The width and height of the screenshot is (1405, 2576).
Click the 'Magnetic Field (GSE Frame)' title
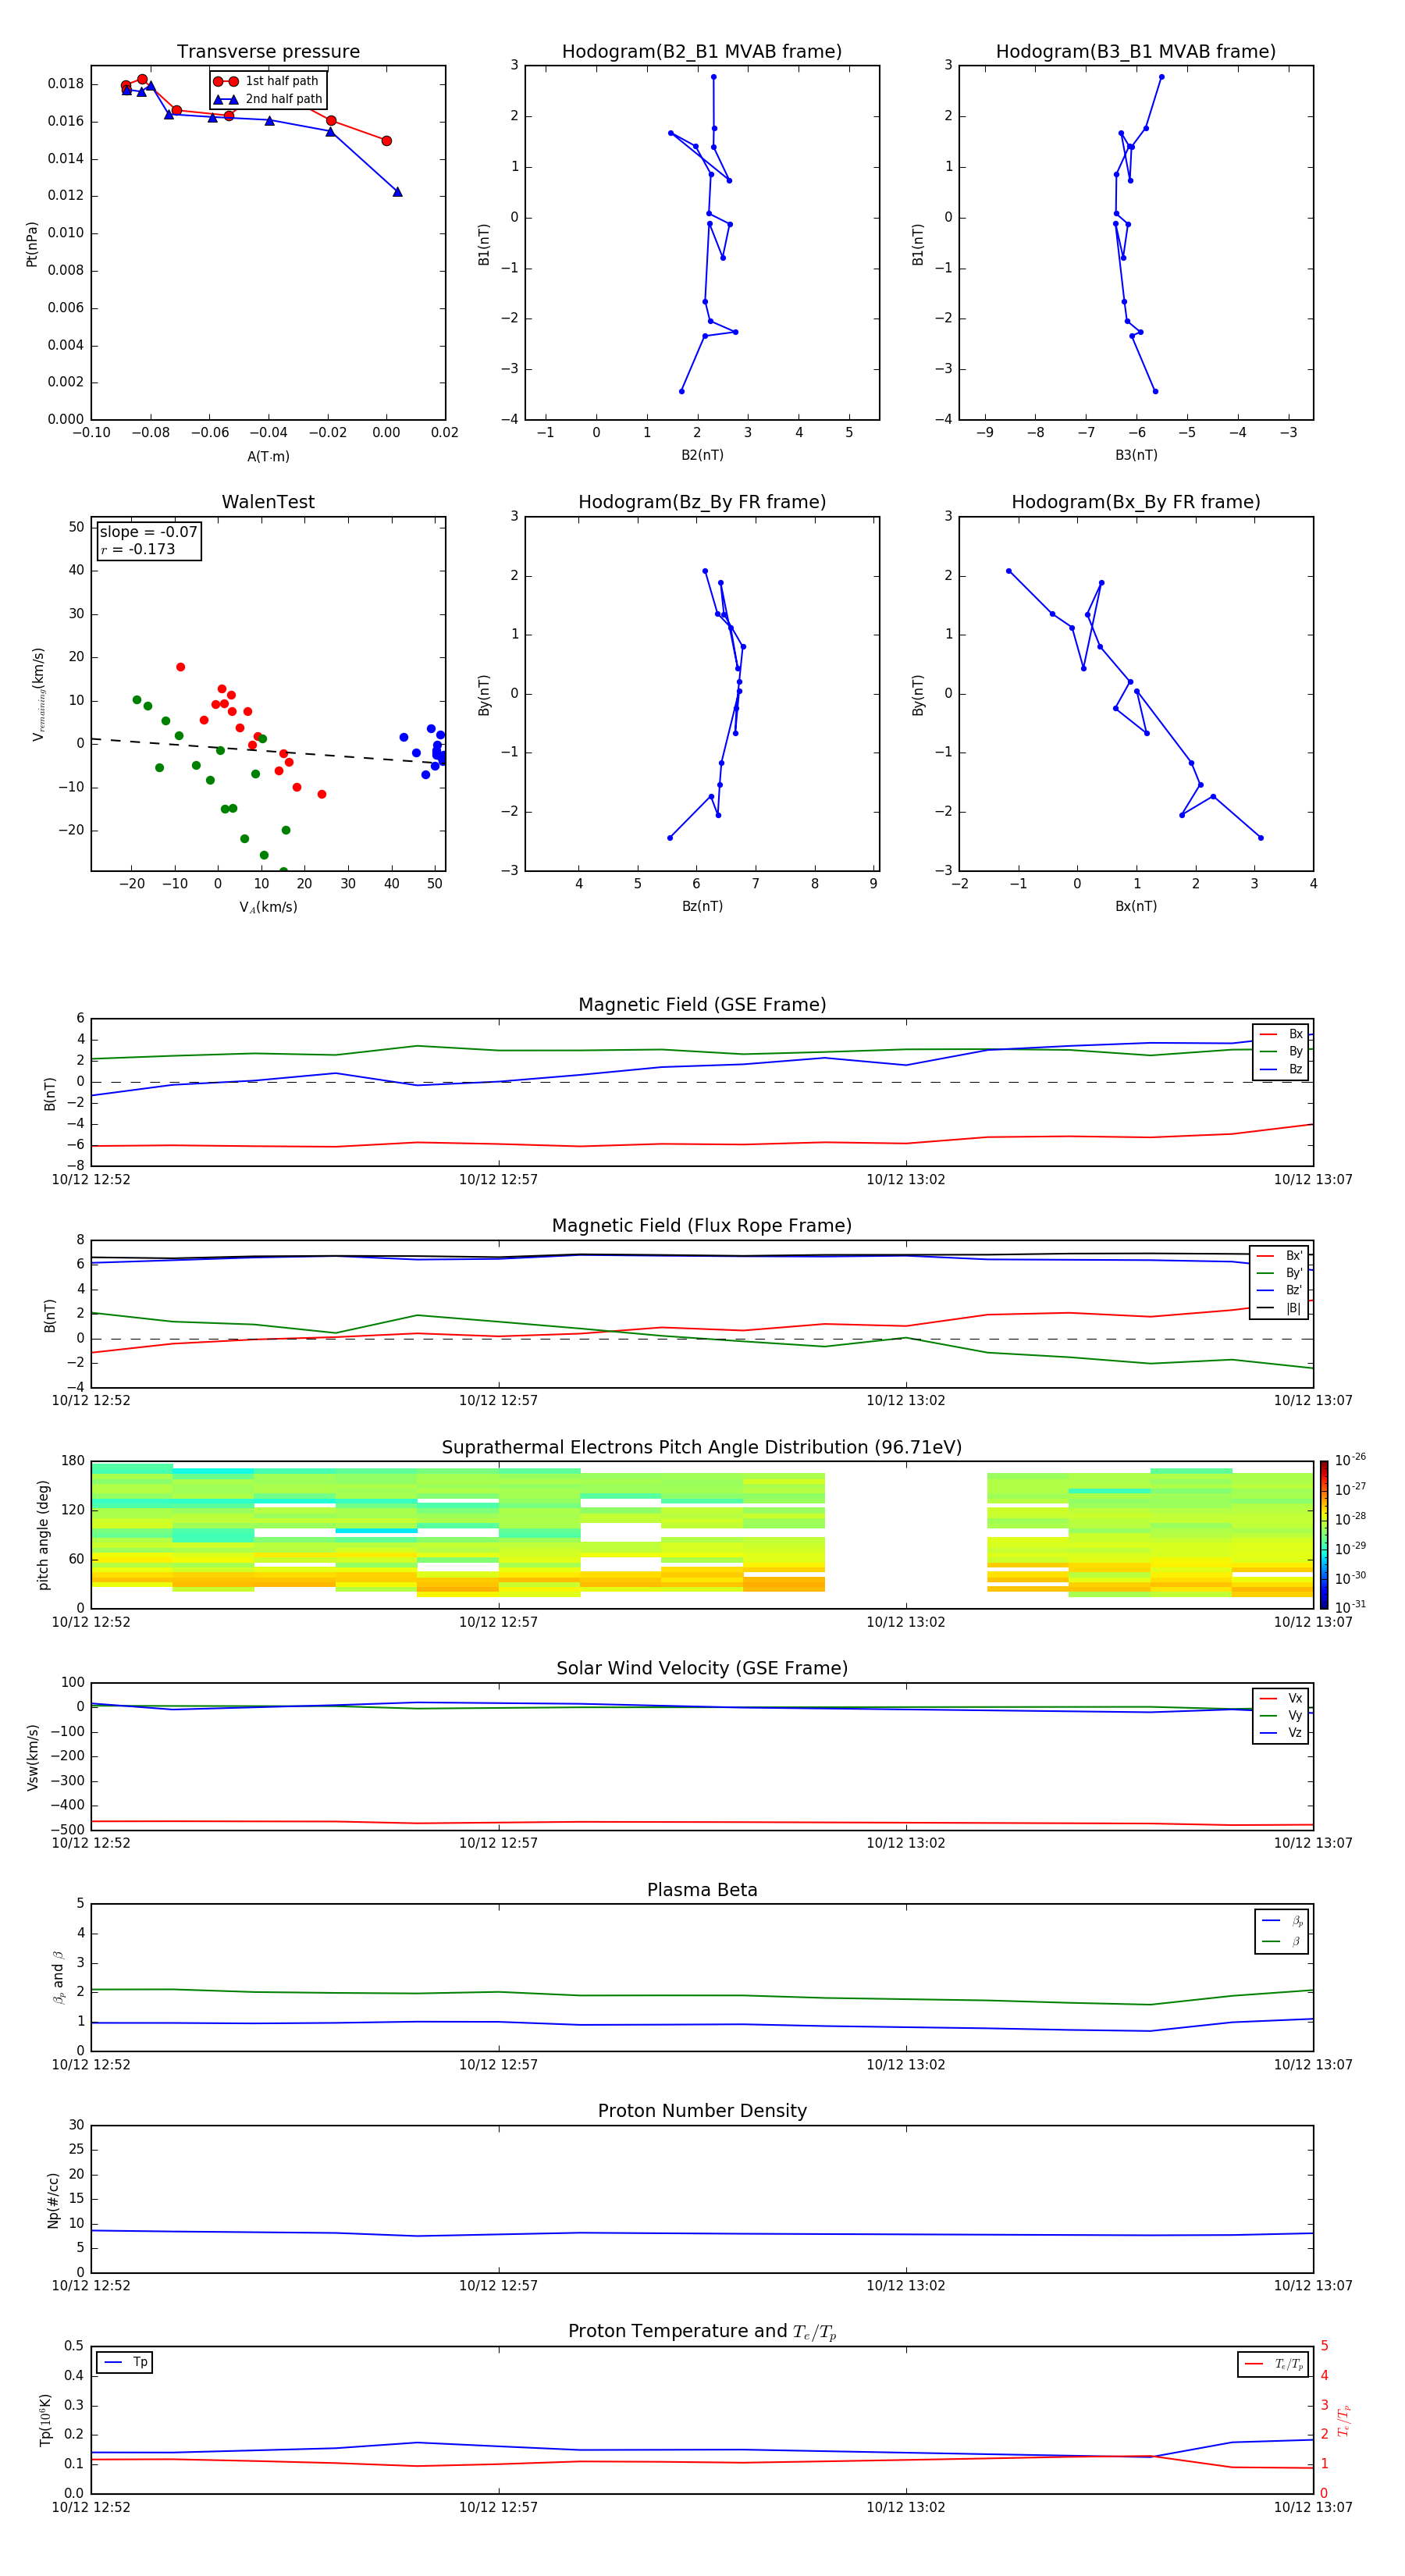(702, 1005)
